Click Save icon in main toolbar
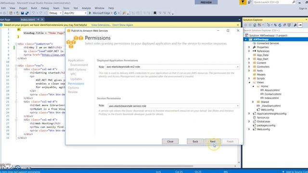This screenshot has width=308, height=173. point(23,13)
